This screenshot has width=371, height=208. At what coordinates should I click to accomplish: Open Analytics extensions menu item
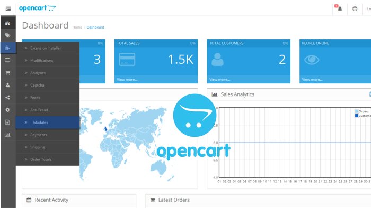click(48, 73)
